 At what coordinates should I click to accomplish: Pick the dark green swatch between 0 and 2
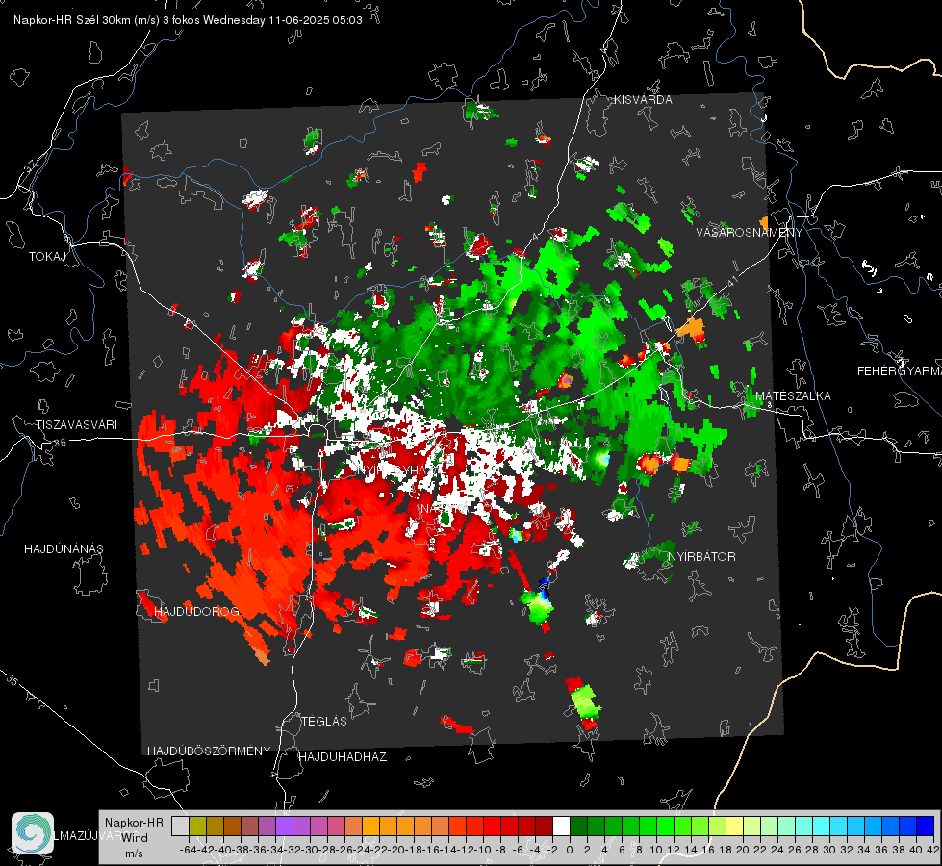[579, 827]
